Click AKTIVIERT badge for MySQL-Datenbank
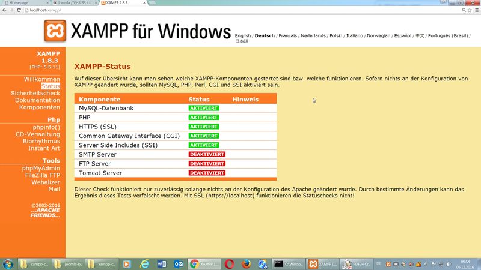 pos(204,108)
